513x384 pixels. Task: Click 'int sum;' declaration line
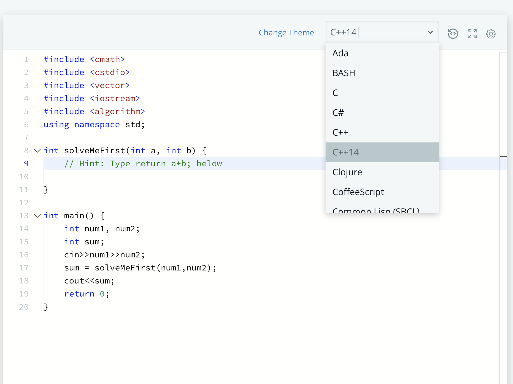(84, 242)
